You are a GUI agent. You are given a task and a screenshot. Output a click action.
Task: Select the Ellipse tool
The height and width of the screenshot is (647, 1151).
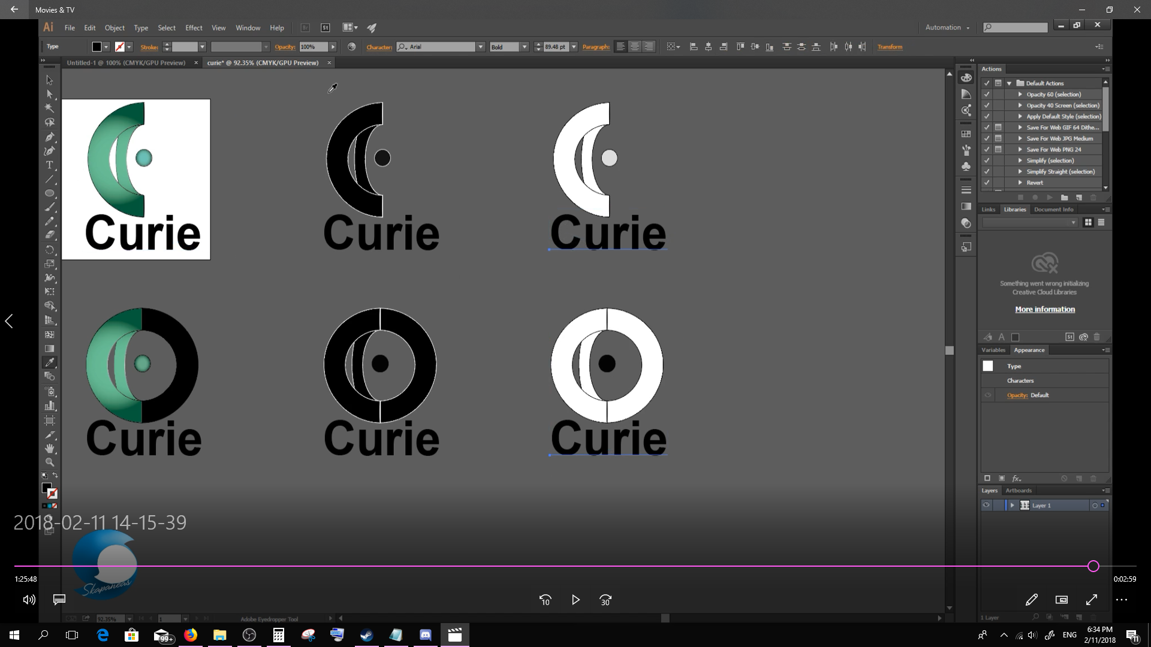[50, 193]
